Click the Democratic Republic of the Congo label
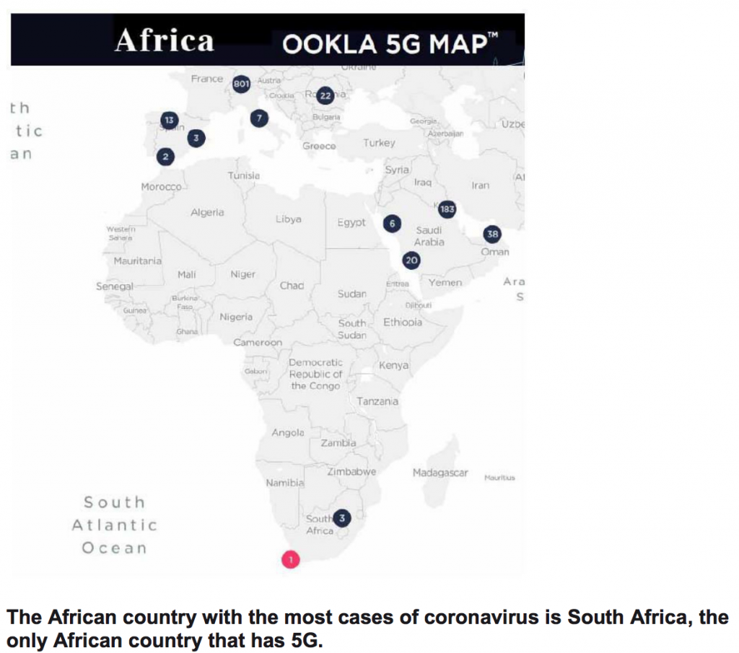This screenshot has height=653, width=739. [316, 374]
